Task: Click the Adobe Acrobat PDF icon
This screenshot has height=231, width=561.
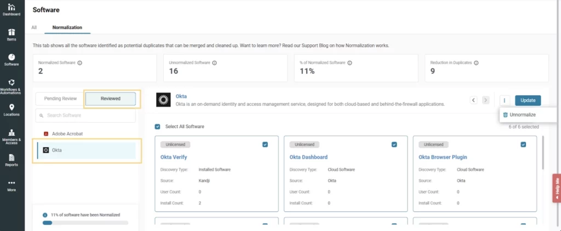Action: [46, 134]
